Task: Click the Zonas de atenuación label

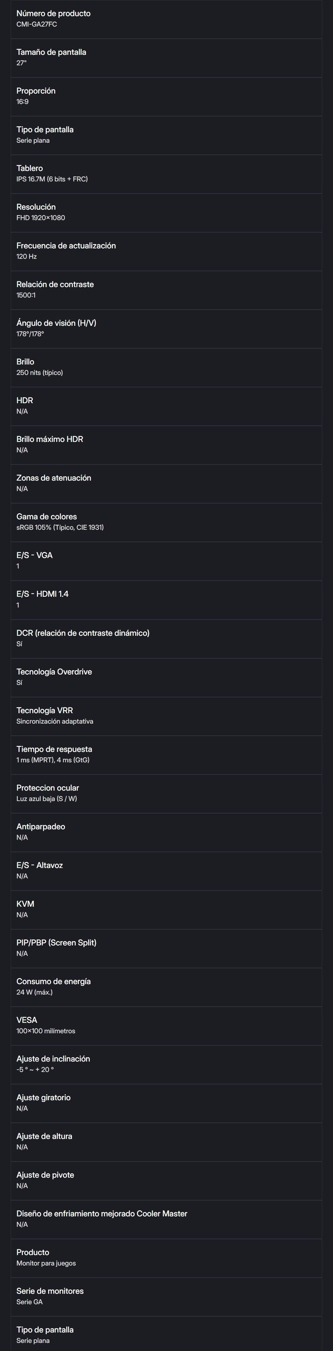Action: [x=53, y=478]
